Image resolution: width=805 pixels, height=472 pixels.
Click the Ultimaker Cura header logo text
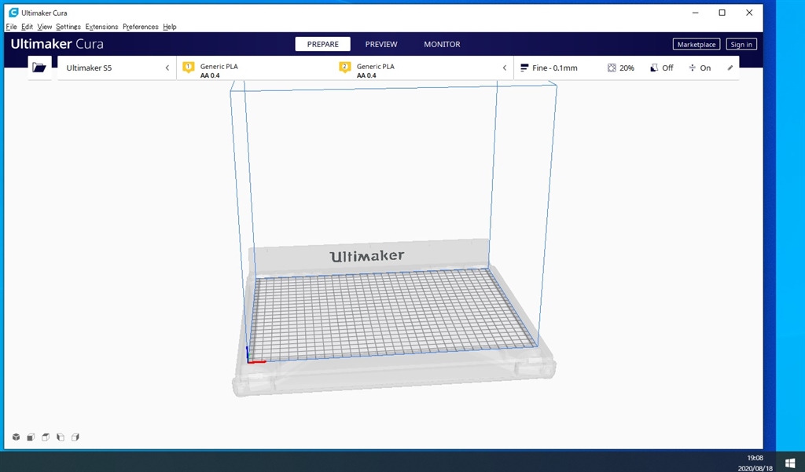click(x=57, y=44)
